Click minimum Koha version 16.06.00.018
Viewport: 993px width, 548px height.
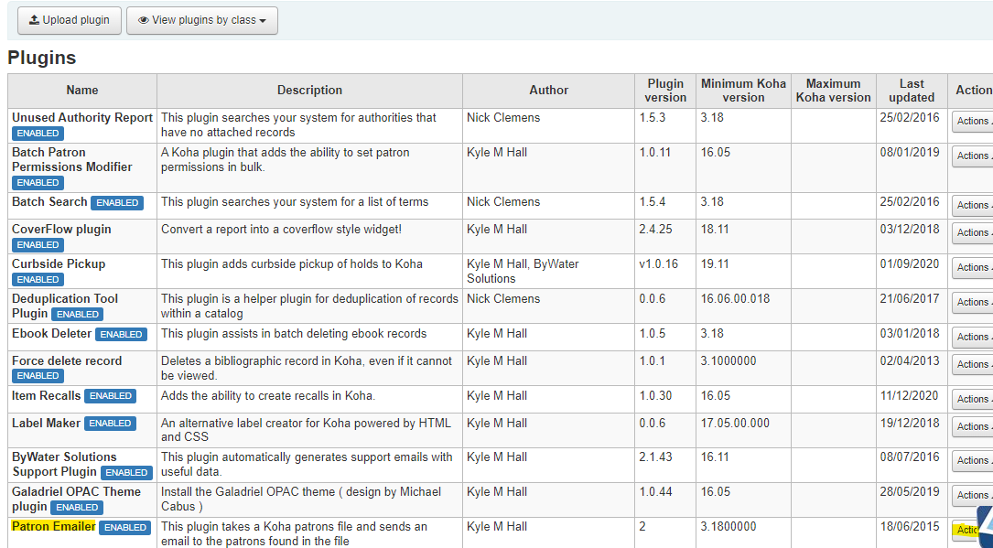pos(735,298)
